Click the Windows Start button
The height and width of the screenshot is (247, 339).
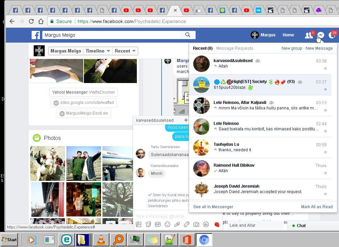(9, 240)
